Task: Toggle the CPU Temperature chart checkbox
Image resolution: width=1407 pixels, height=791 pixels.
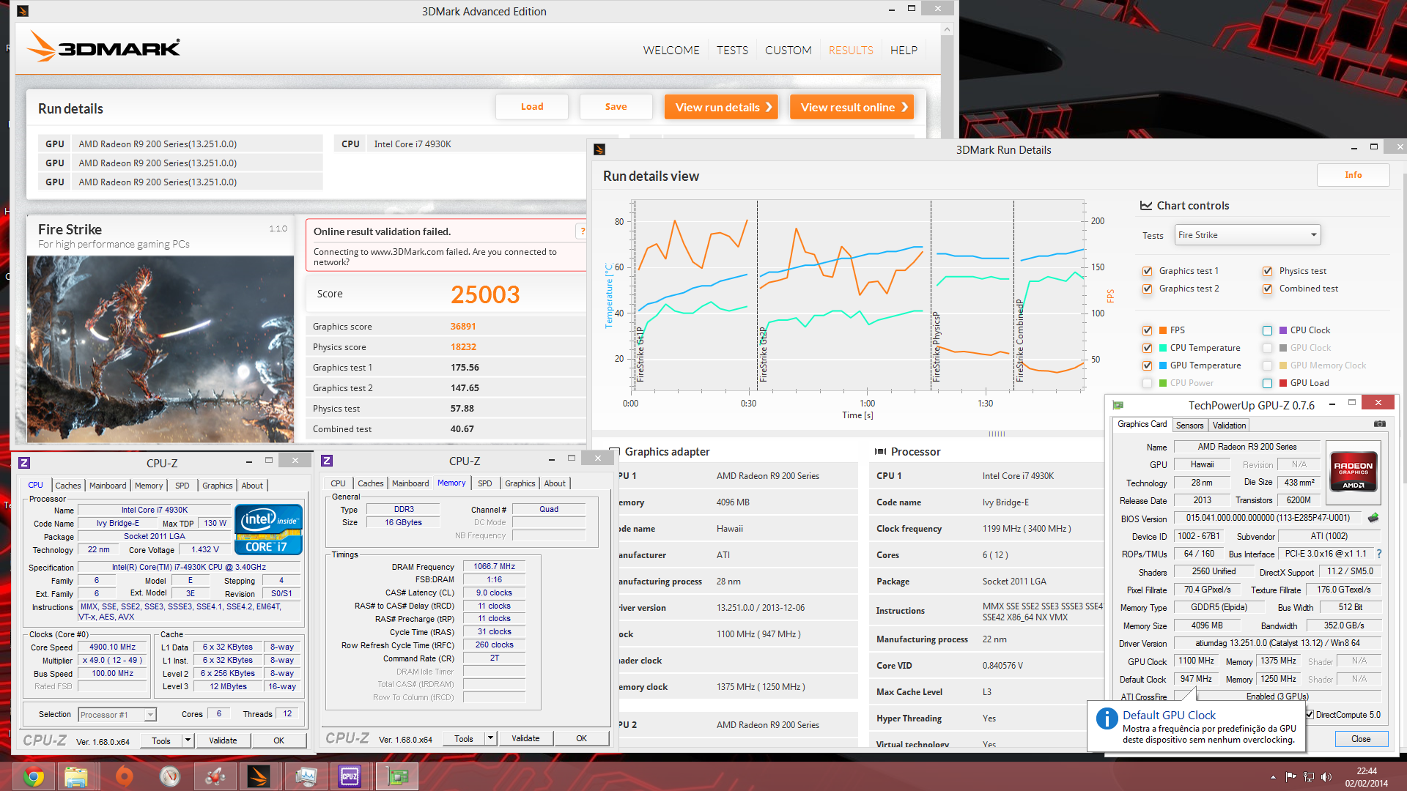Action: click(1147, 348)
